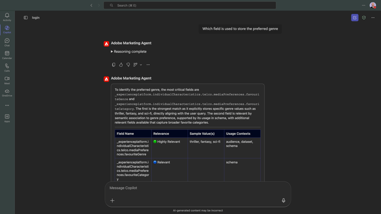Click the microphone dictation button

click(283, 200)
